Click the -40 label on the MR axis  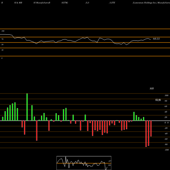[166, 134]
